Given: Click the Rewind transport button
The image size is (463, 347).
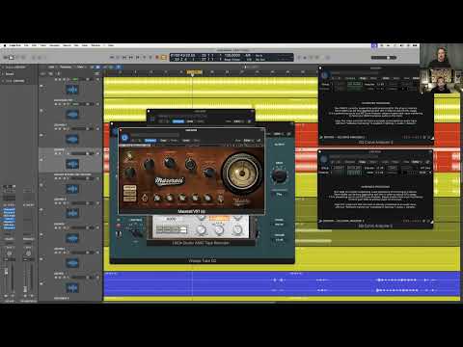Looking at the screenshot, I should click(124, 57).
